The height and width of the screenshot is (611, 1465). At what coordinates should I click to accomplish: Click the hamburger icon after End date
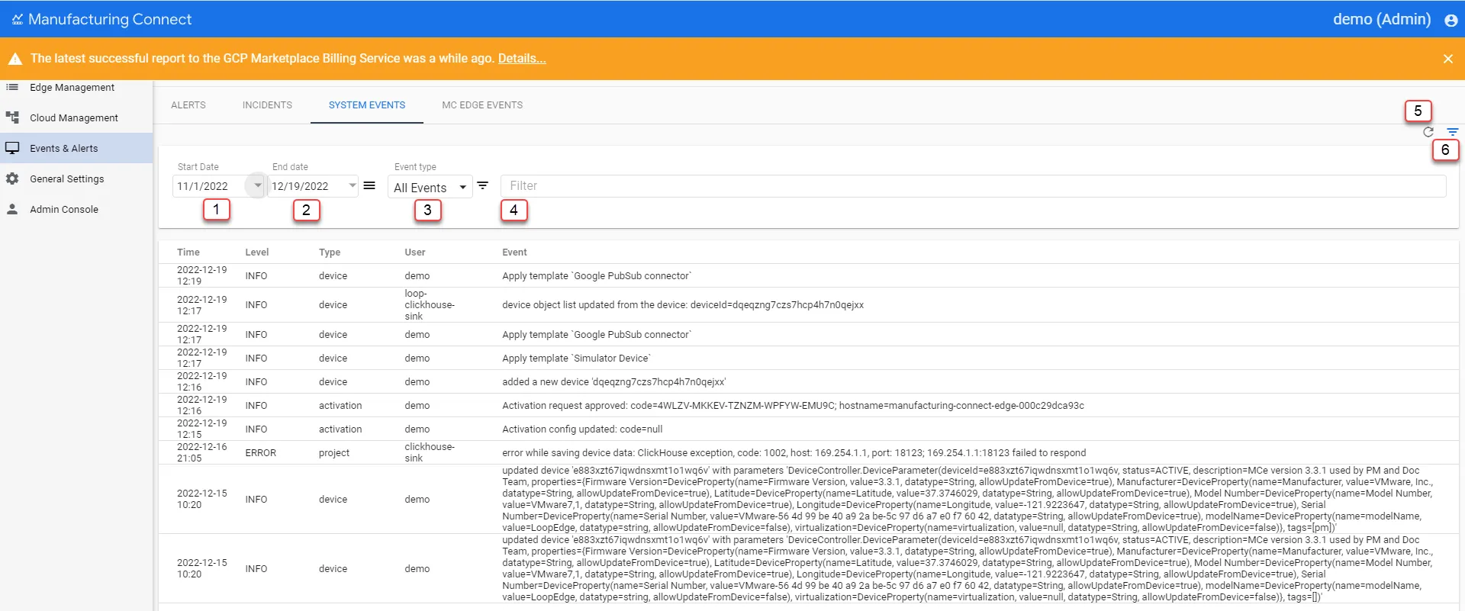(369, 185)
